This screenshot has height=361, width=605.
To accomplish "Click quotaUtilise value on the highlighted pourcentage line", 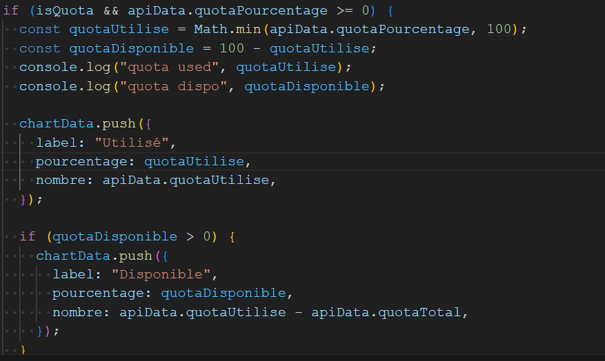I will tap(194, 161).
